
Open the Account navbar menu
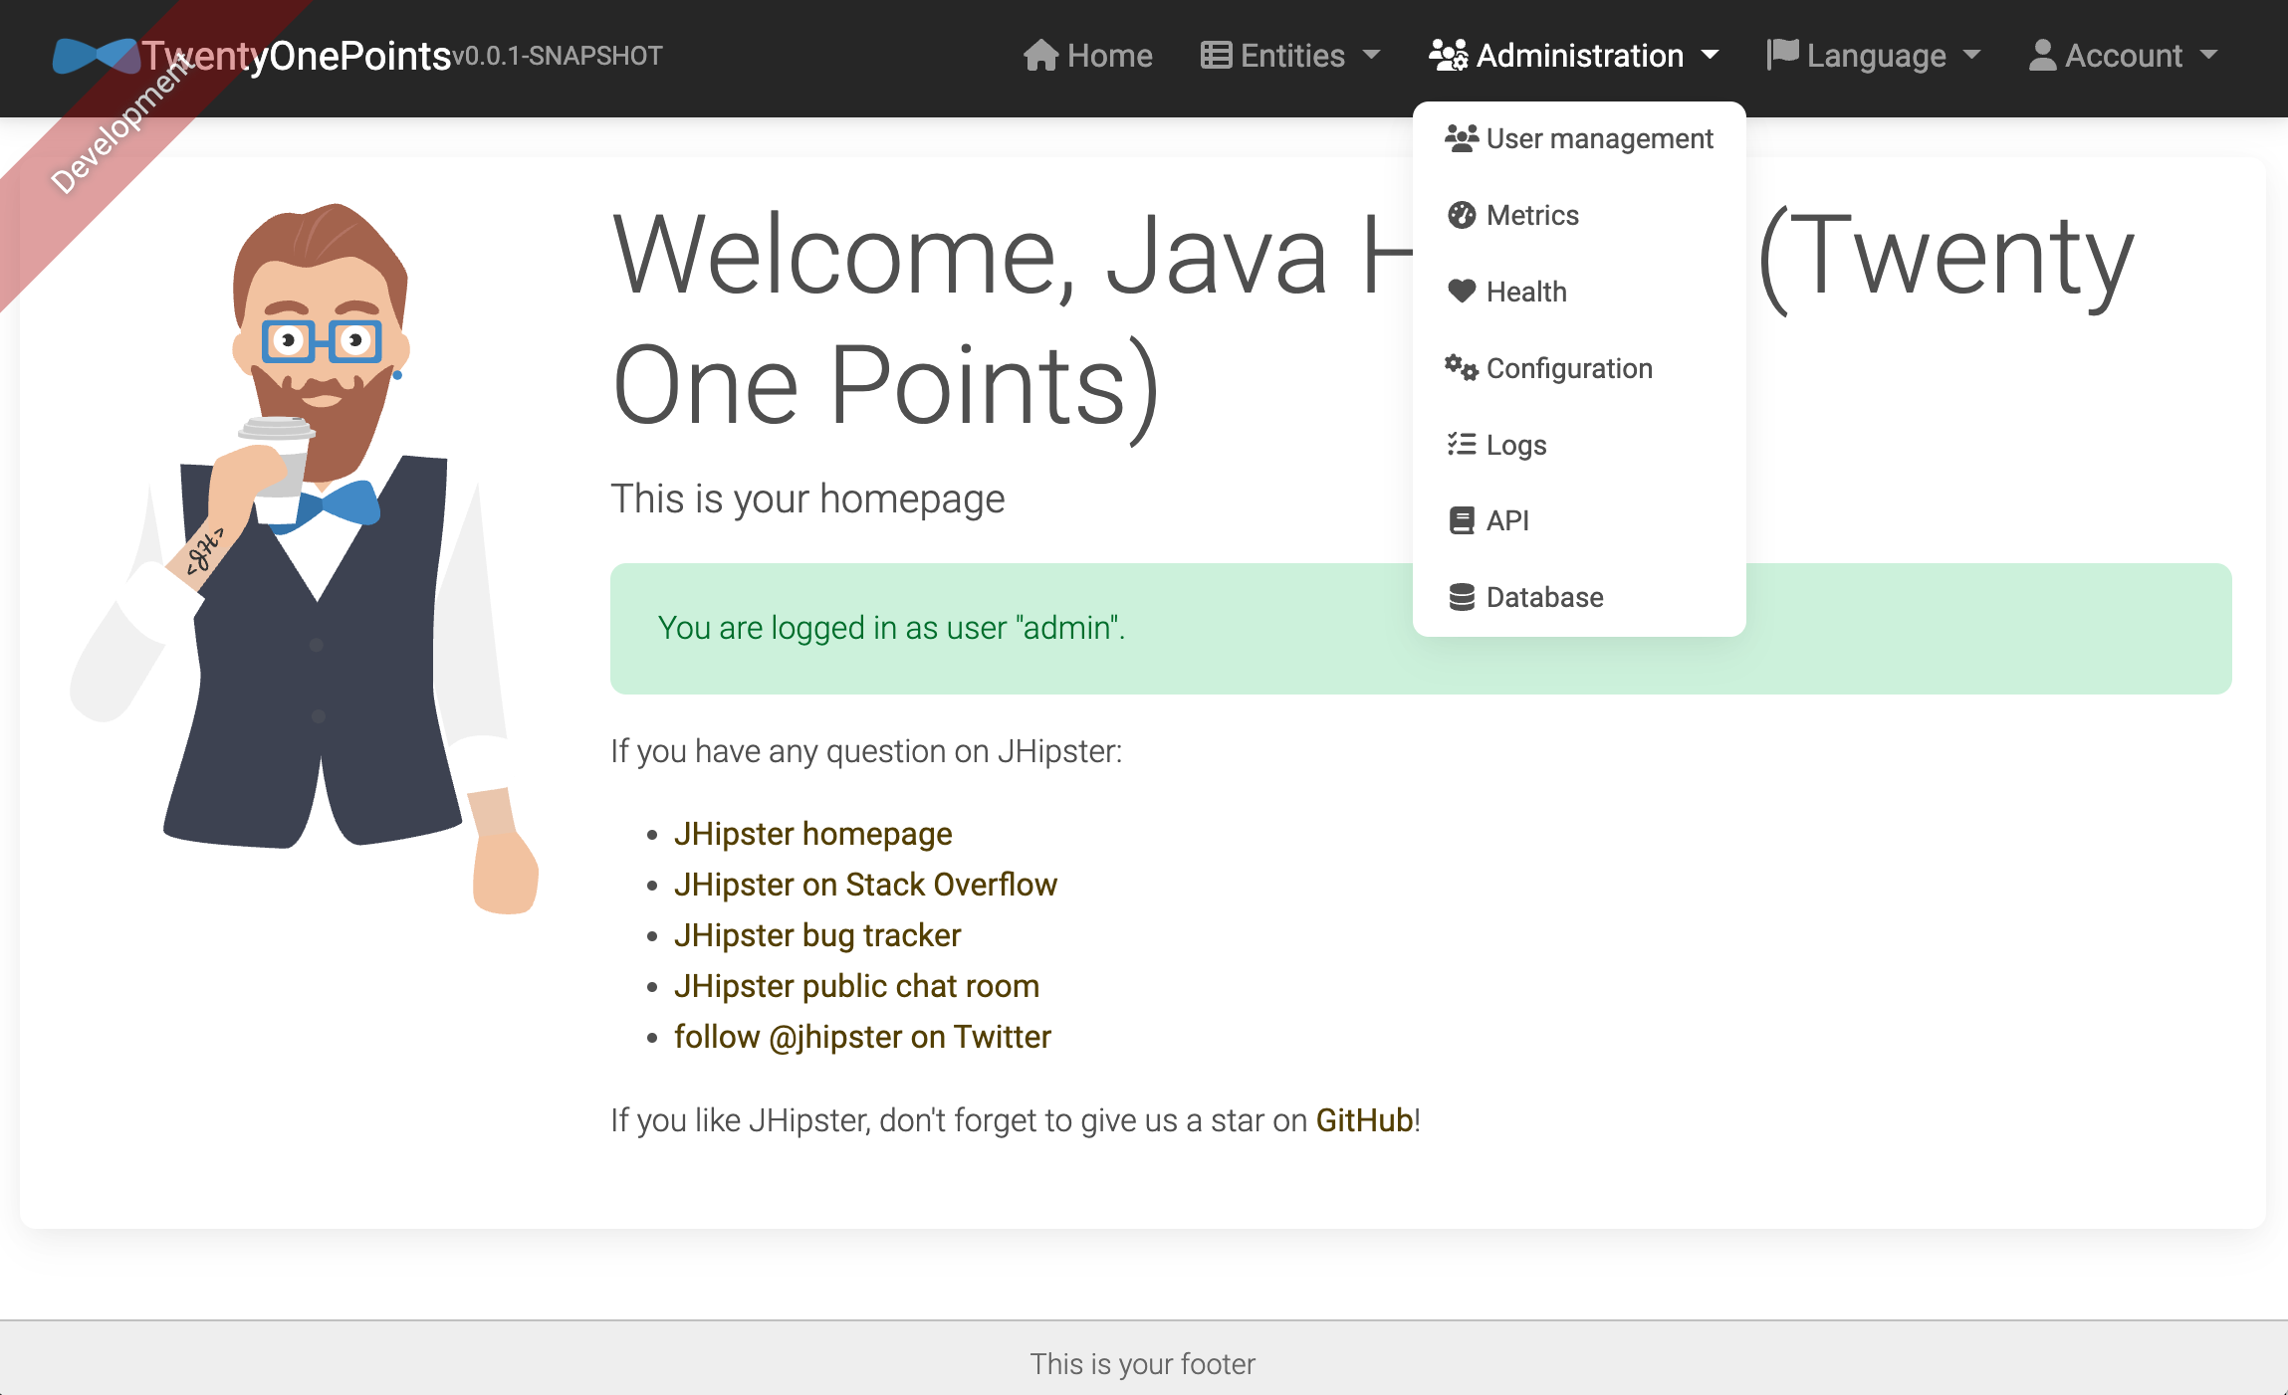(x=2123, y=56)
